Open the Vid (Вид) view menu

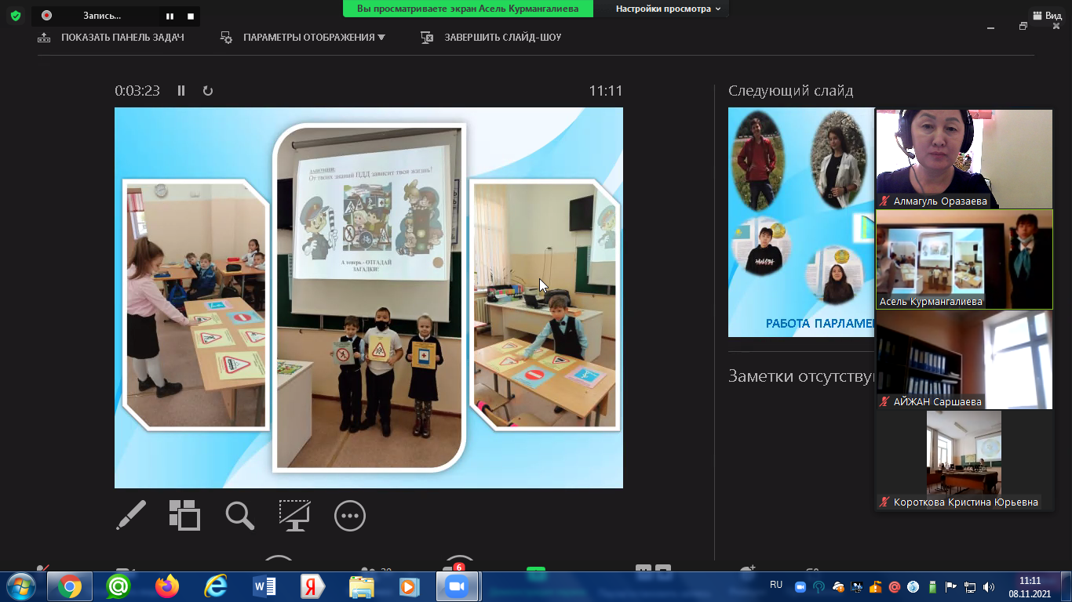[x=1047, y=16]
